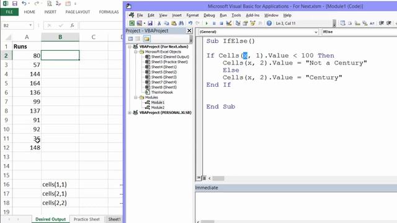Click the Redo icon in VBA toolbar
The image size is (397, 223).
197,24
